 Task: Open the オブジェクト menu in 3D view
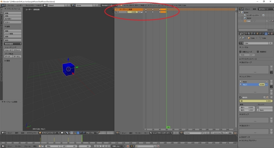pos(32,133)
